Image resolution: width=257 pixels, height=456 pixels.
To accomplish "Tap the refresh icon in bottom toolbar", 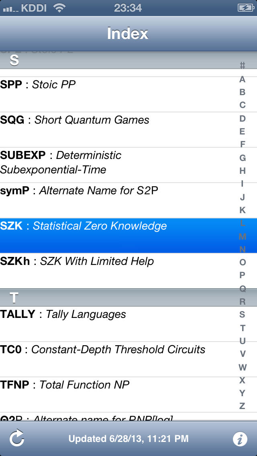I will (x=17, y=439).
